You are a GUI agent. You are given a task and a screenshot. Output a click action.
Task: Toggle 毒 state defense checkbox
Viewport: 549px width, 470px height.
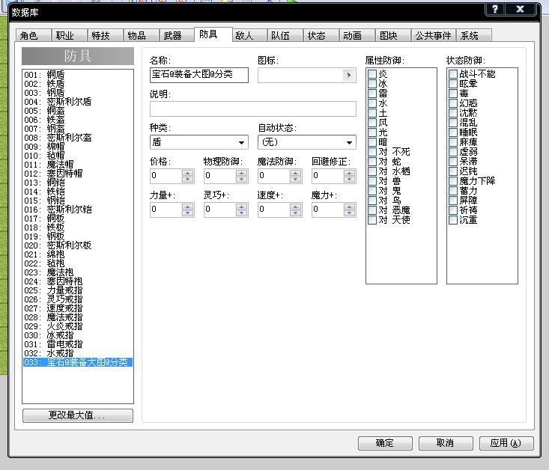tap(453, 94)
